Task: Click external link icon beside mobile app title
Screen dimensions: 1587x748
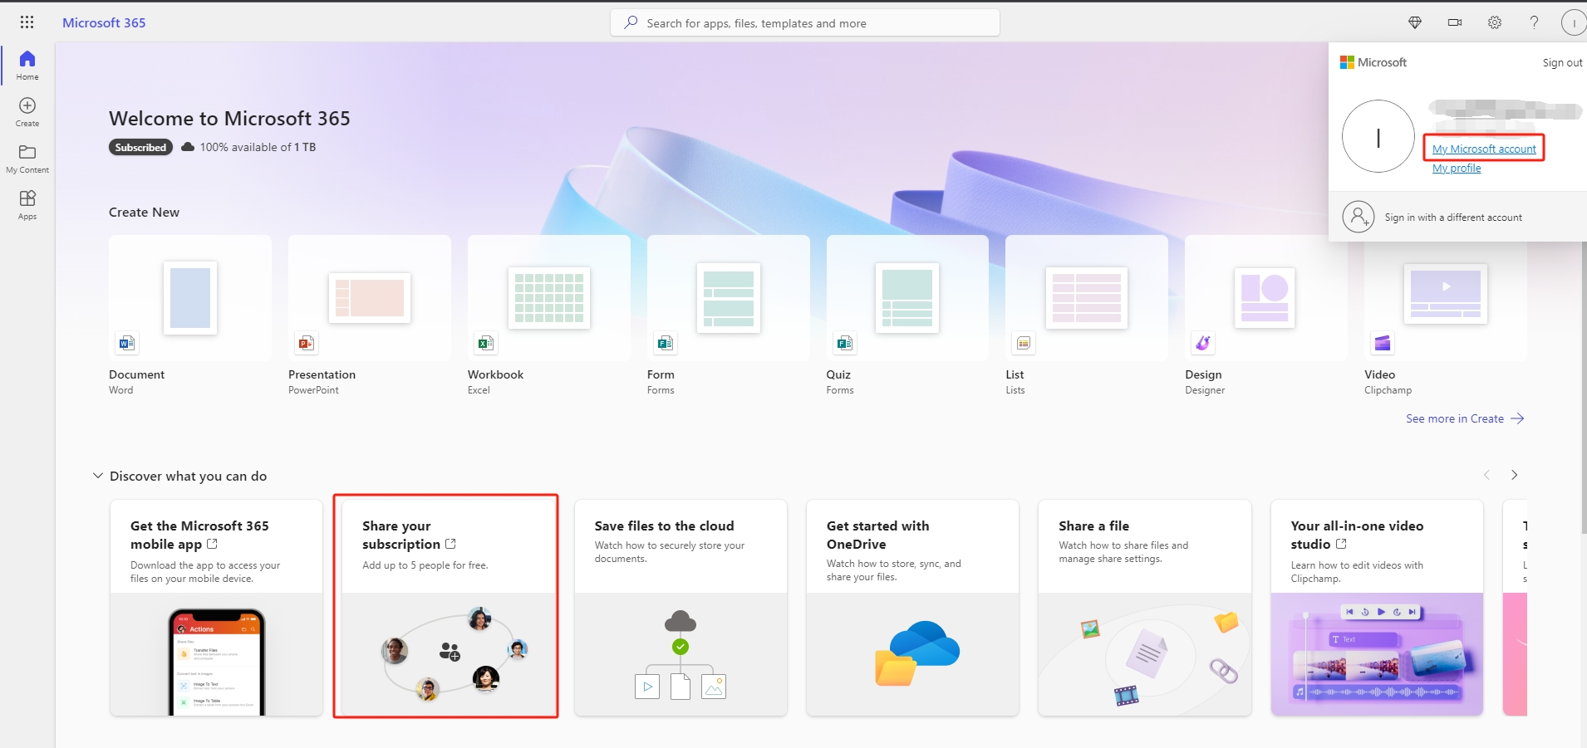Action: (x=212, y=544)
